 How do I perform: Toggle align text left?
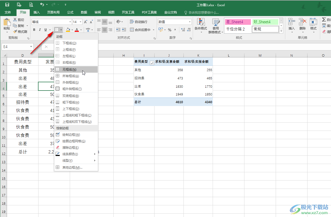(x=99, y=30)
